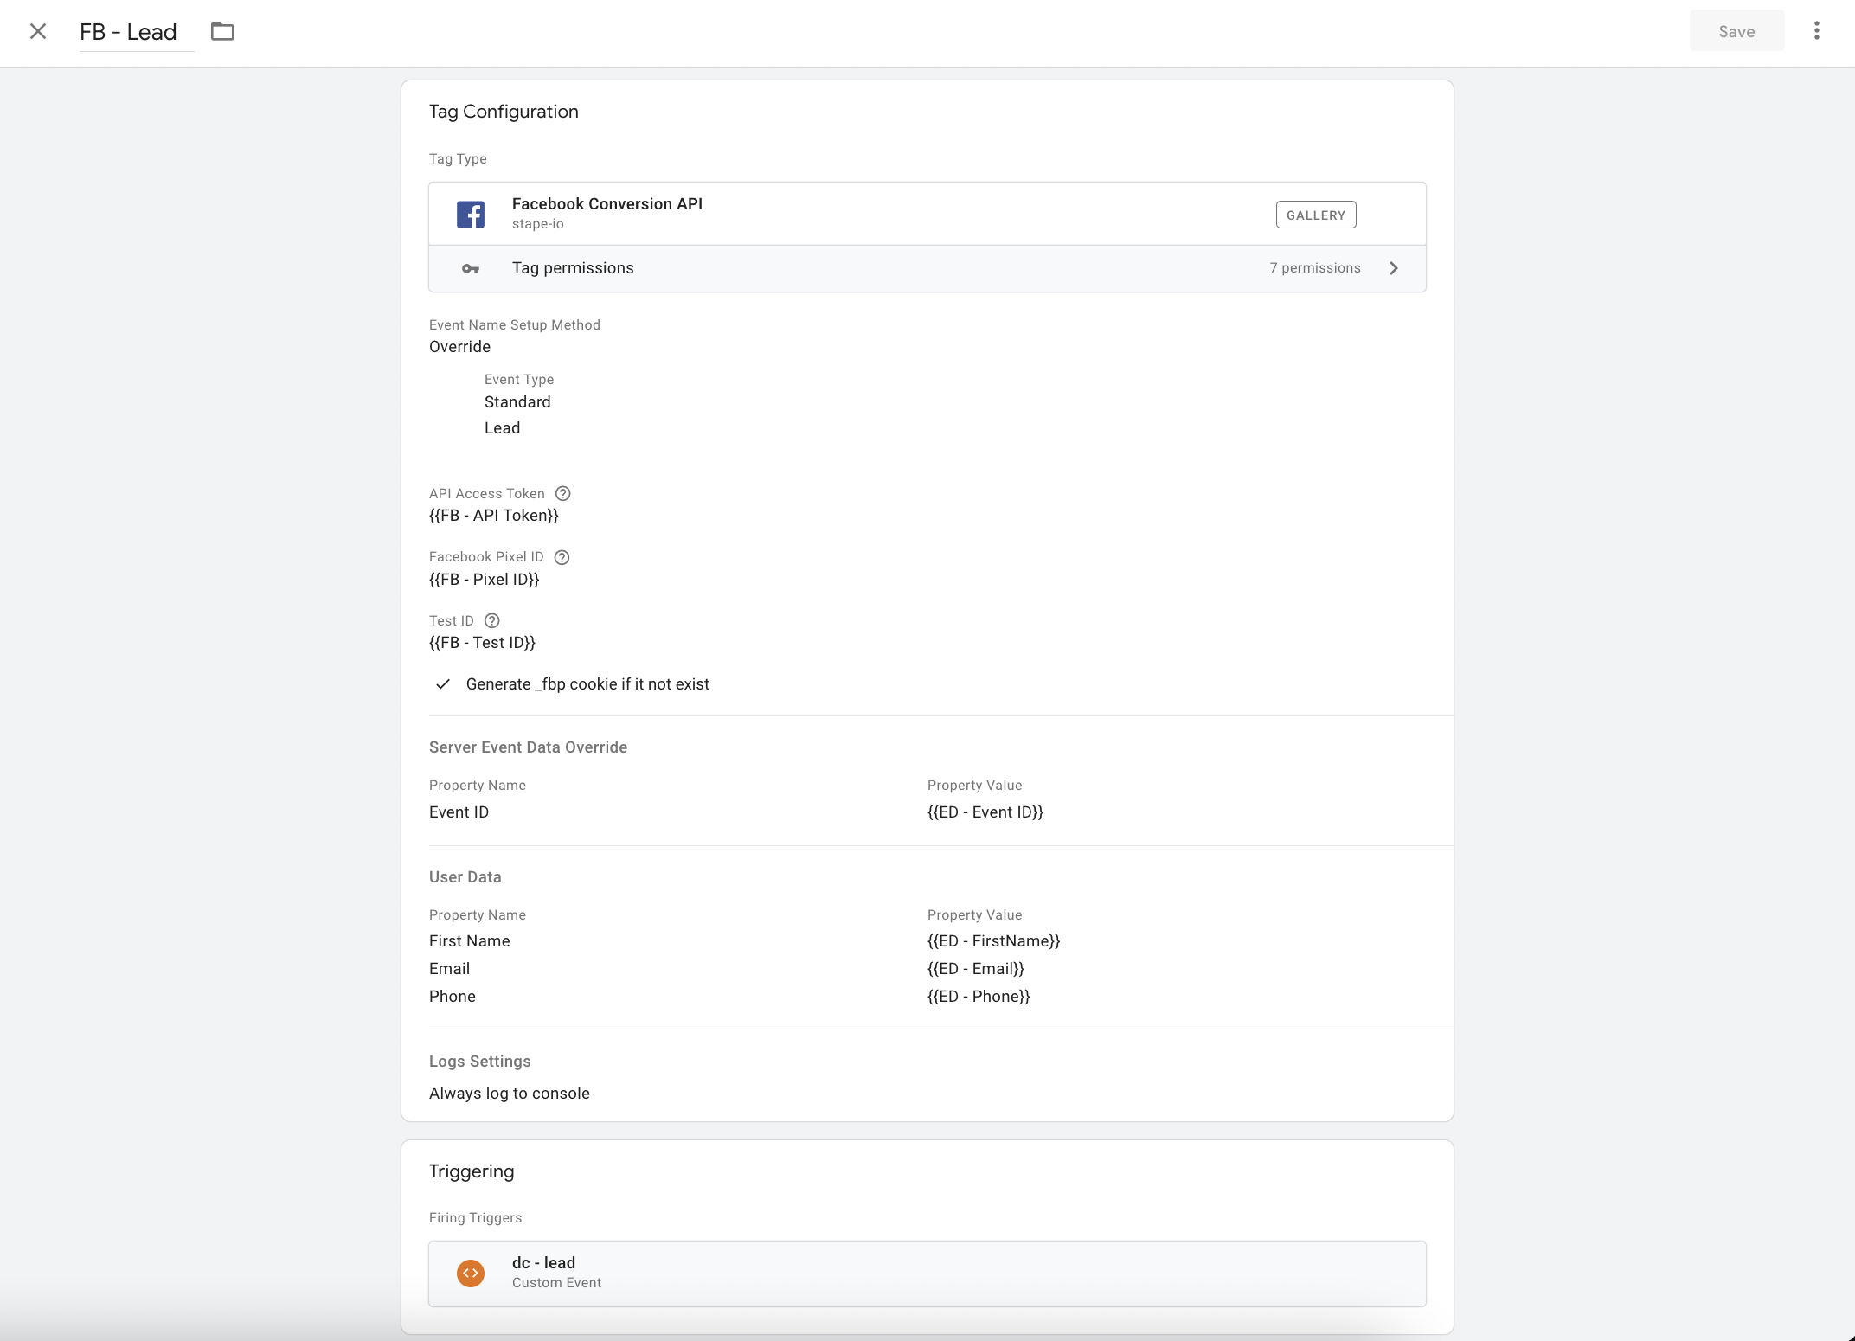Image resolution: width=1855 pixels, height=1341 pixels.
Task: Click the {{ED - FirstName}} property value
Action: tap(994, 941)
